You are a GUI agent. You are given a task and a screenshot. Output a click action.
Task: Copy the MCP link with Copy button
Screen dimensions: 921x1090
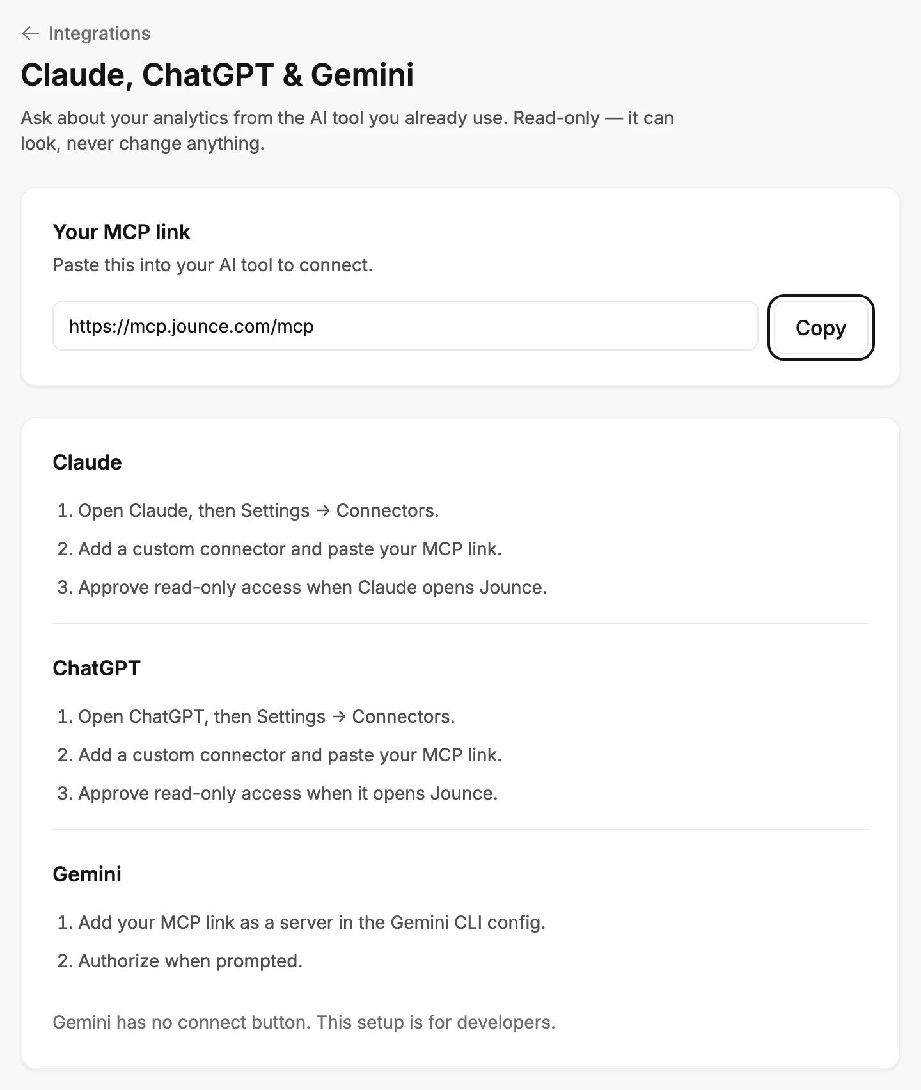click(x=821, y=328)
